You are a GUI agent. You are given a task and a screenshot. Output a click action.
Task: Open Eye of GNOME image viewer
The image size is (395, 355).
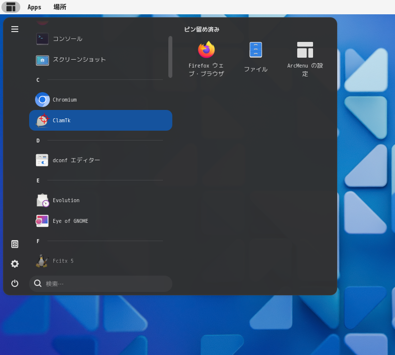tap(101, 221)
